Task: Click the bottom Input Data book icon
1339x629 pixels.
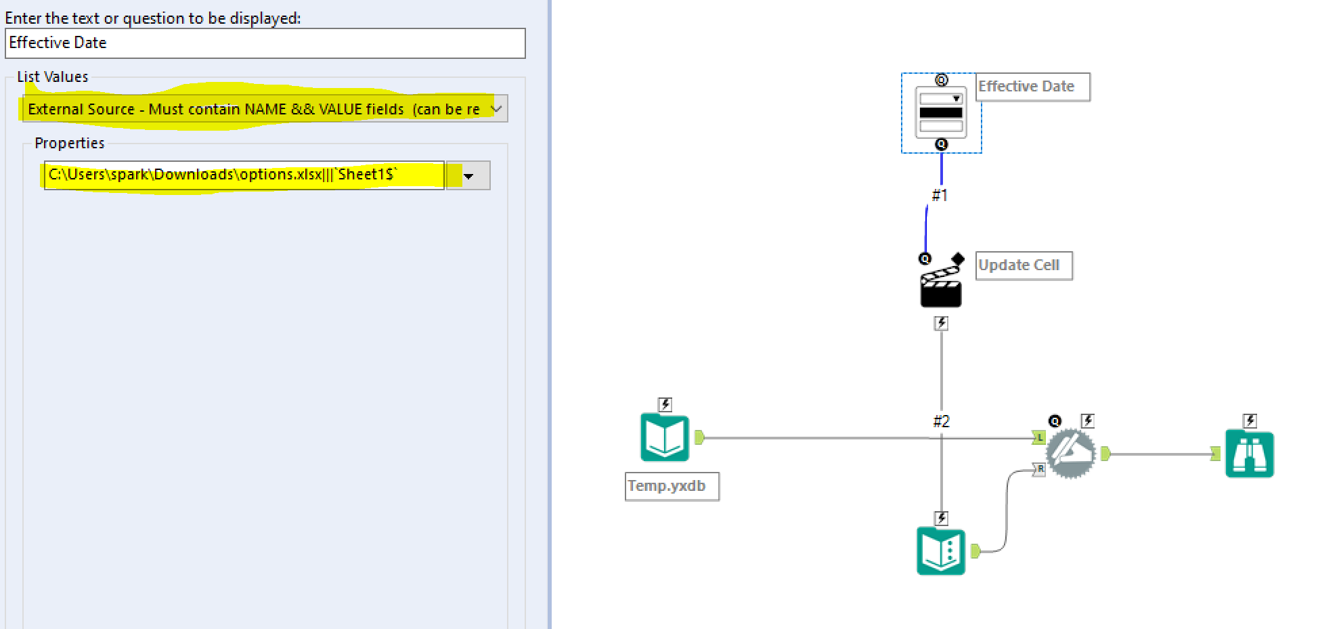Action: pos(941,550)
